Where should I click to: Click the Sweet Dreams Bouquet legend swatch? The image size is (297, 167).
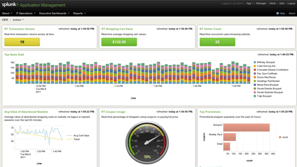point(255,89)
